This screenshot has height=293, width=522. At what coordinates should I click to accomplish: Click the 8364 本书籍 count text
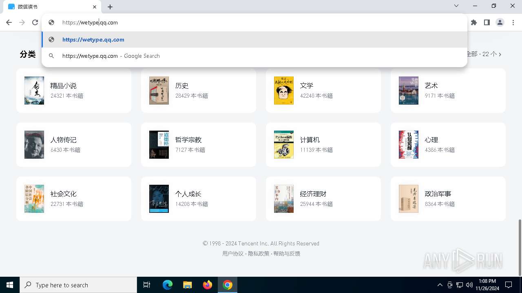pyautogui.click(x=440, y=204)
